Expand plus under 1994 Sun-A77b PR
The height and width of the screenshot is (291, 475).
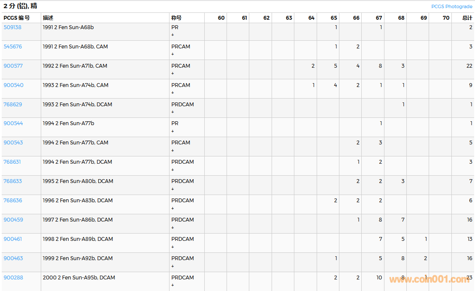click(x=173, y=131)
